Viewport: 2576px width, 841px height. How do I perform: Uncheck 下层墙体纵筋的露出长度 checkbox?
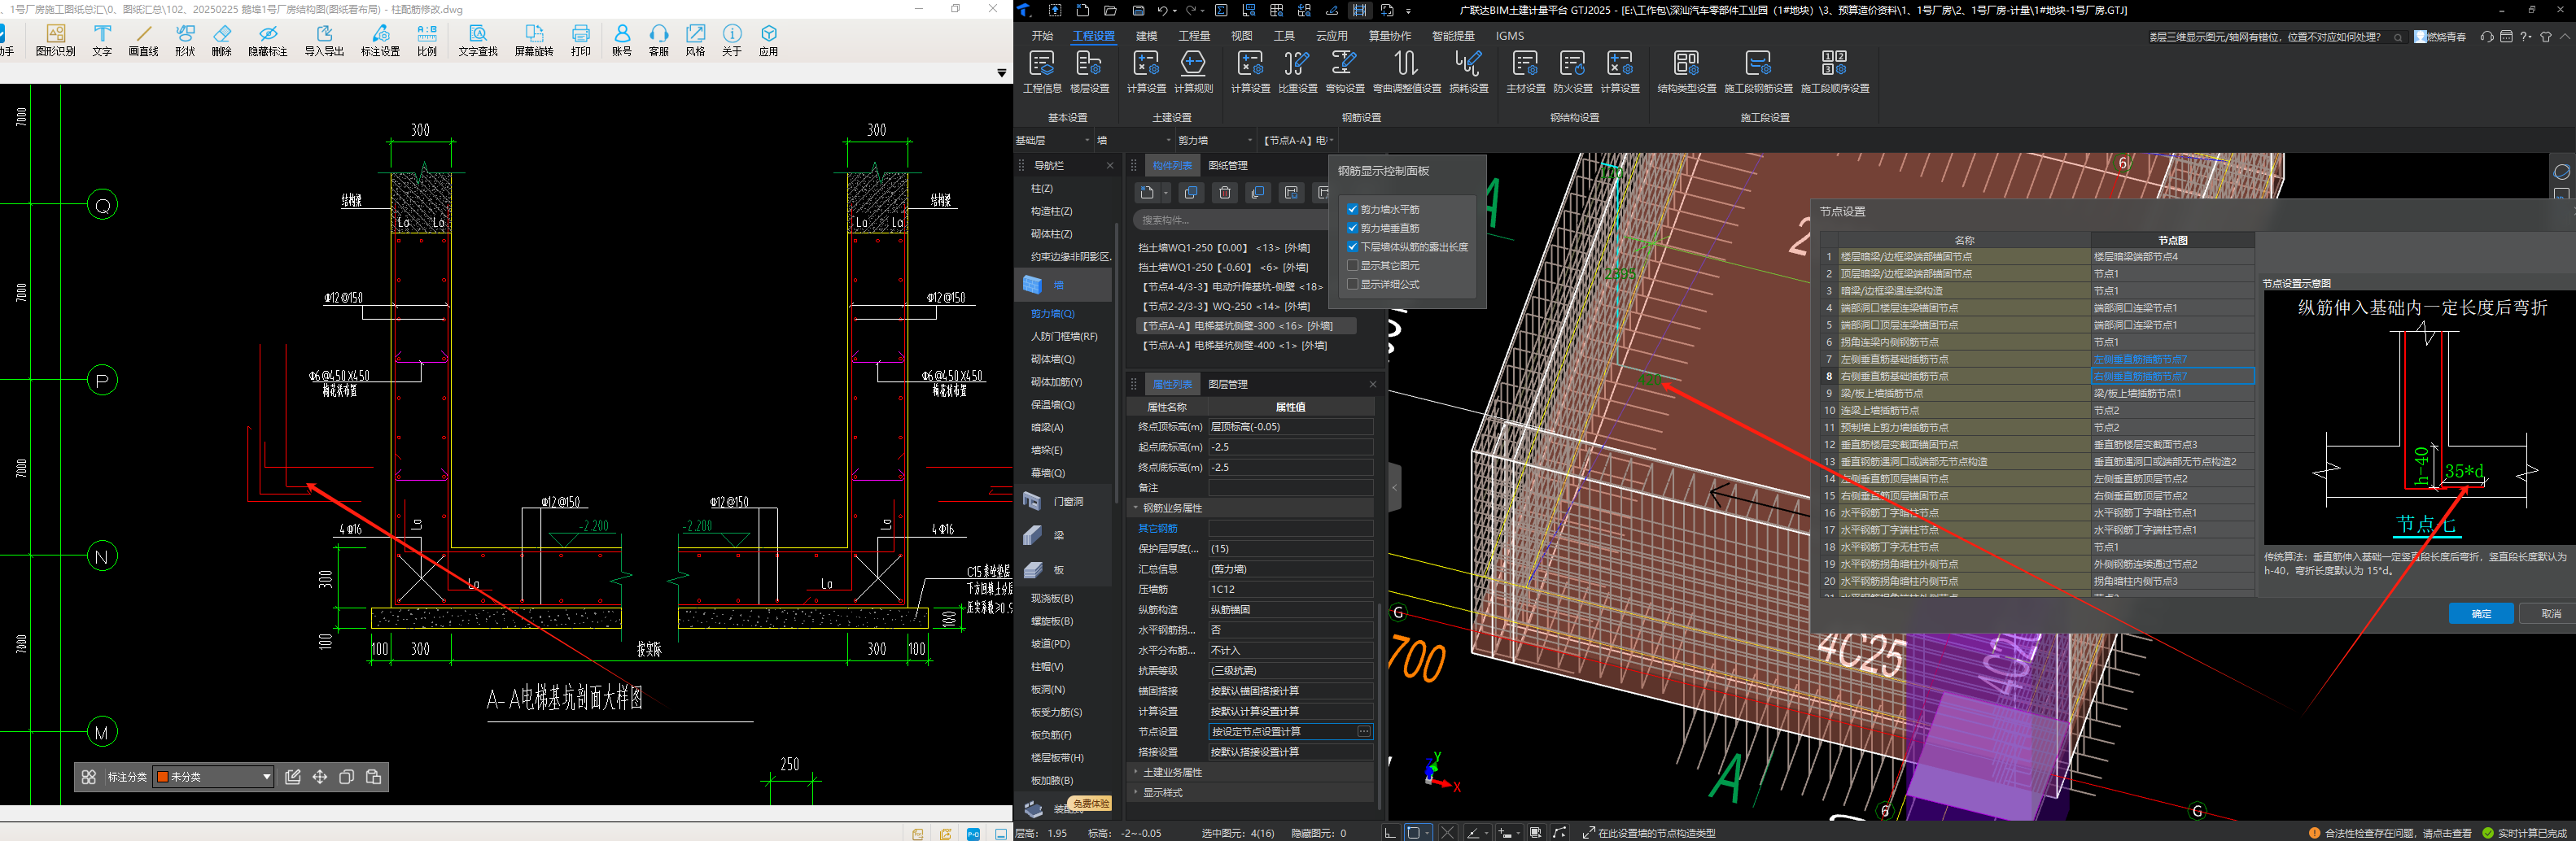[1352, 246]
